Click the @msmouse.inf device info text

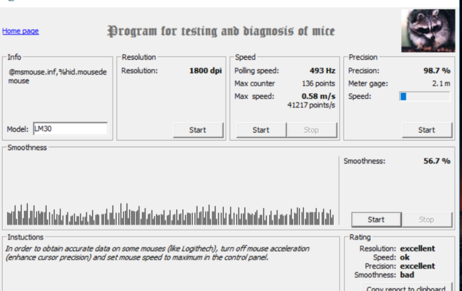pos(57,77)
